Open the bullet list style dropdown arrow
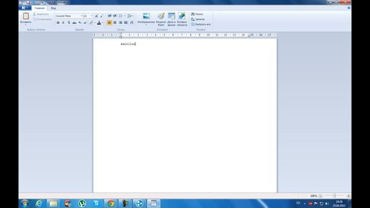Image resolution: width=370 pixels, height=208 pixels. click(x=124, y=16)
